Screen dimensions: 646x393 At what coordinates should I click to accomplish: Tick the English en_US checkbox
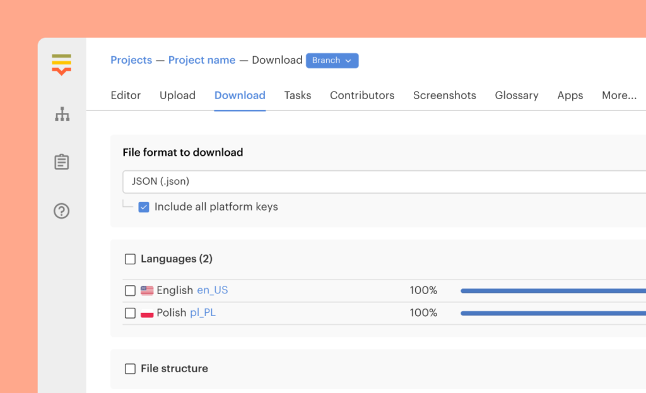pyautogui.click(x=130, y=290)
